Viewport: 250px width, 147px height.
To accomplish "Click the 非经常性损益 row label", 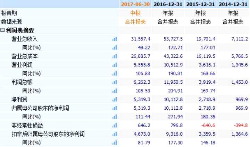I will [27, 126].
